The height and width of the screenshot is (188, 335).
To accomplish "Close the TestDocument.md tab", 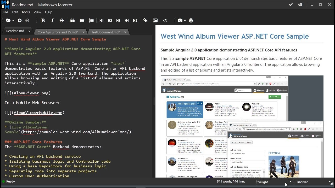I will click(125, 32).
